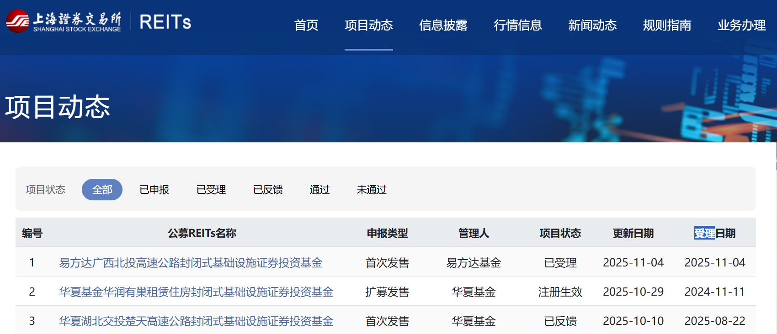Filter projects by 通过 status

pos(319,189)
